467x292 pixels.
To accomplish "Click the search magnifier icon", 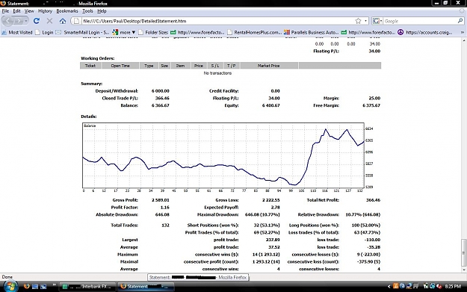I will pos(460,21).
